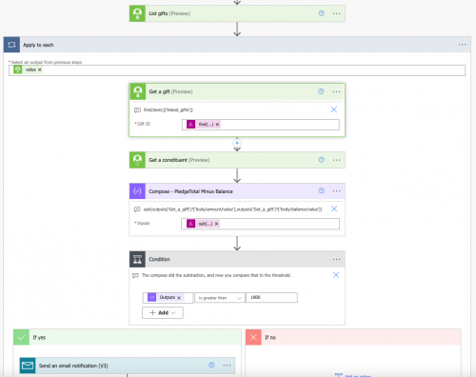Open help for Send an email notification
Viewport: 476px width, 377px height.
[x=211, y=365]
